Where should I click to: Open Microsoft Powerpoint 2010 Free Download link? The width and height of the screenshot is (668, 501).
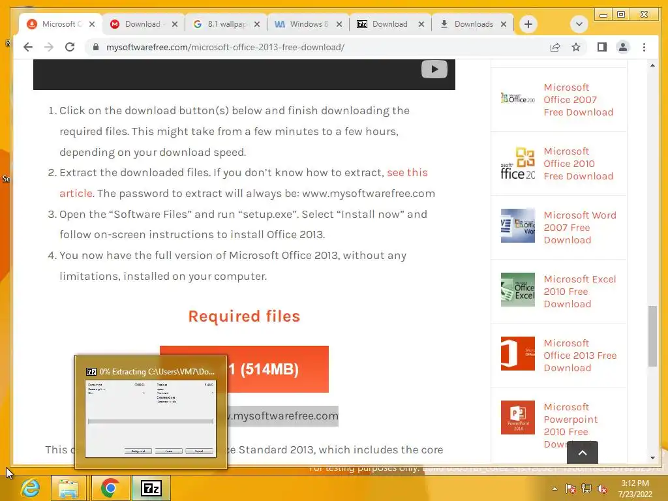(x=570, y=425)
